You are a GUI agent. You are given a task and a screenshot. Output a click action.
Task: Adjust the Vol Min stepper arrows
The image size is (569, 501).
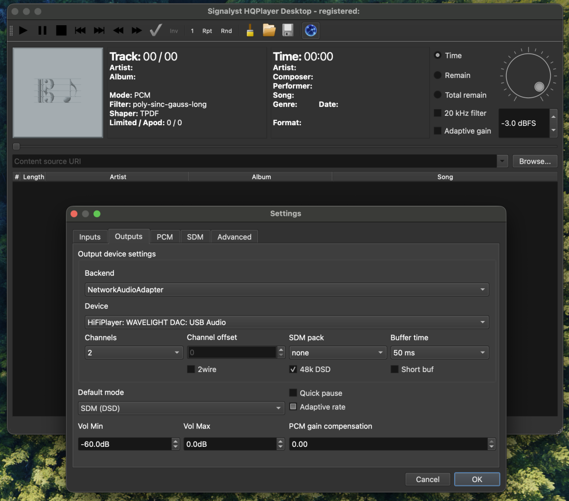click(175, 444)
